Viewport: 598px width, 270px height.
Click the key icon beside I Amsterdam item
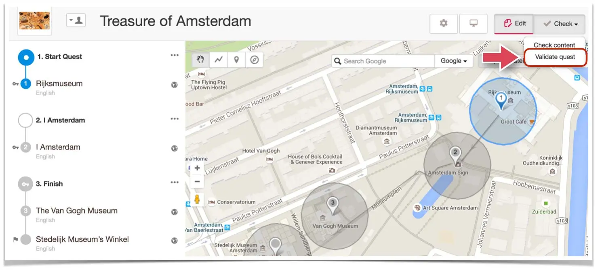click(15, 147)
